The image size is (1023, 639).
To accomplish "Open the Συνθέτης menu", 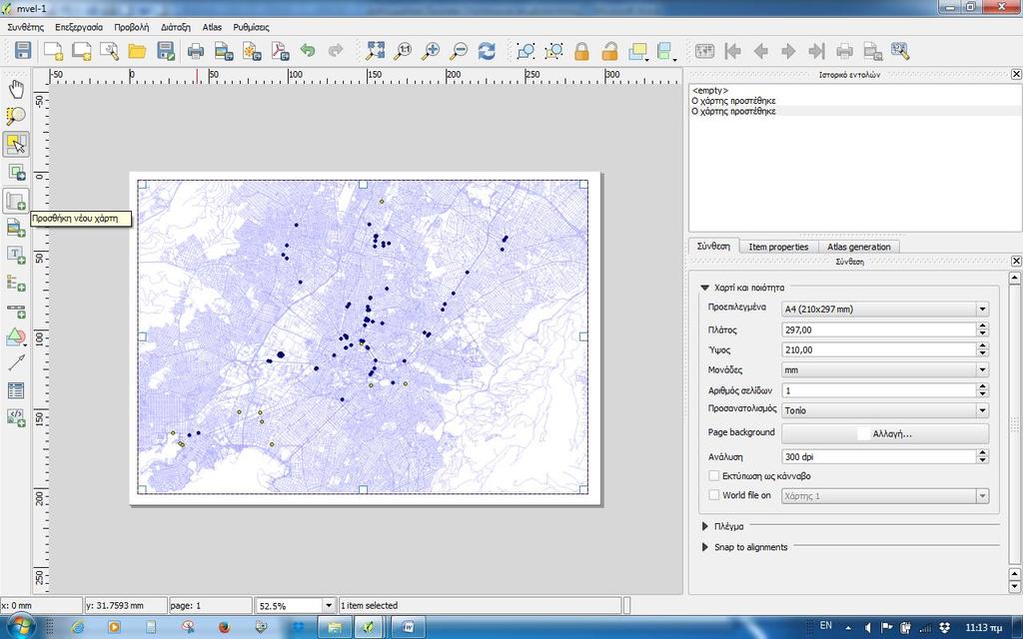I will tap(25, 27).
